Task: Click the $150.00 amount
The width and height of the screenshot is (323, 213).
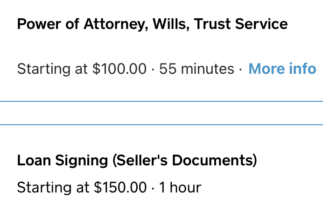Action: pyautogui.click(x=120, y=187)
